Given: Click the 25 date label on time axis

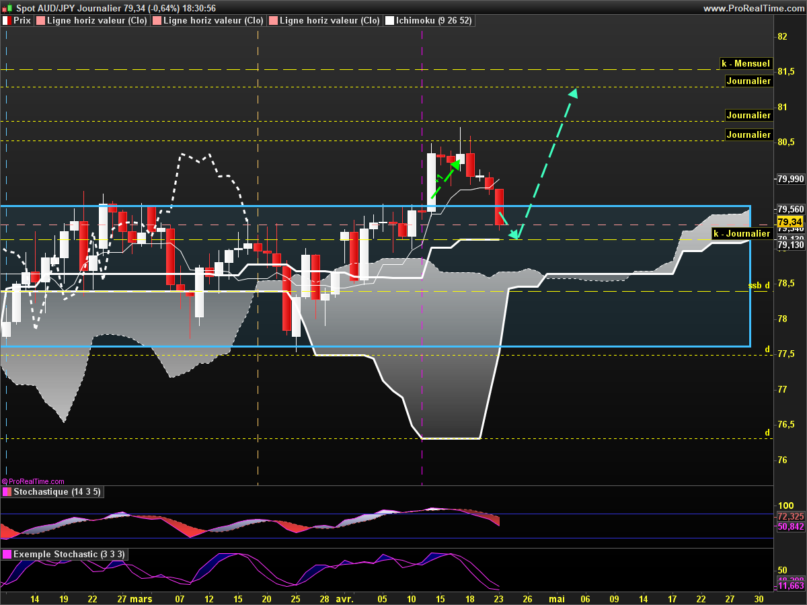Looking at the screenshot, I should tap(296, 598).
